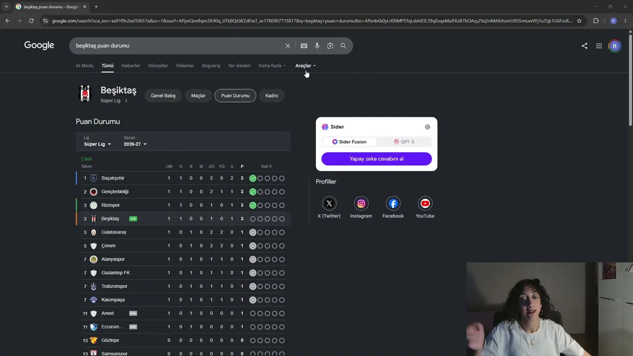This screenshot has width=633, height=356.
Task: Submit search with the magnifier icon
Action: click(x=343, y=45)
